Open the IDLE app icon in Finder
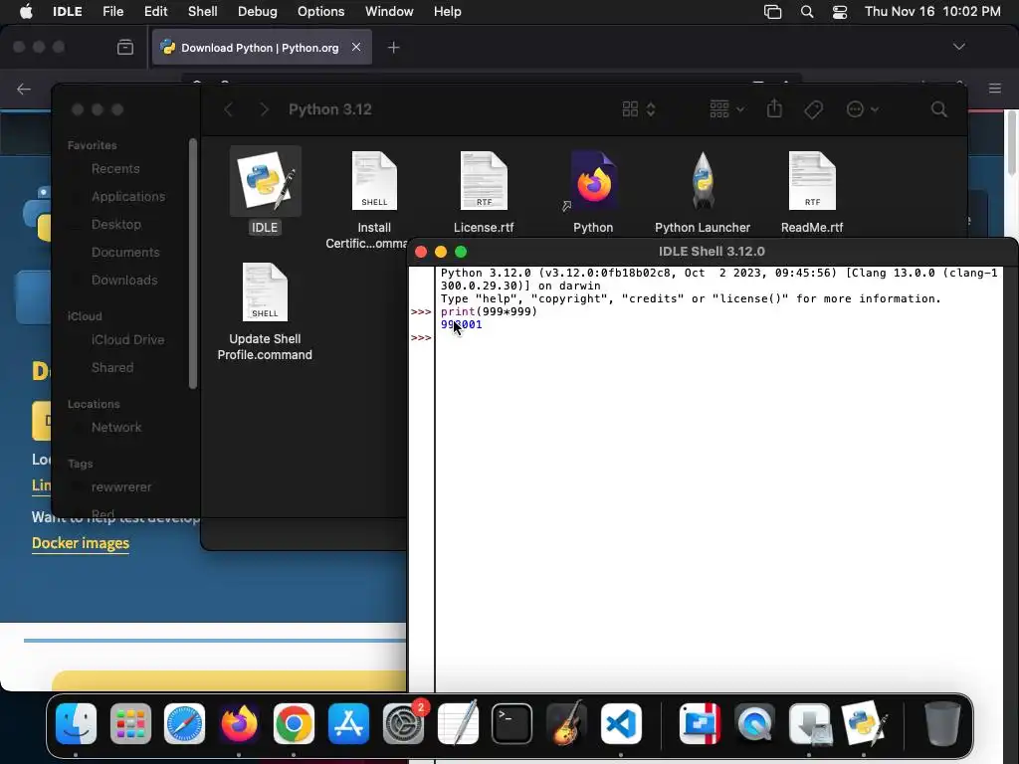 click(x=265, y=181)
